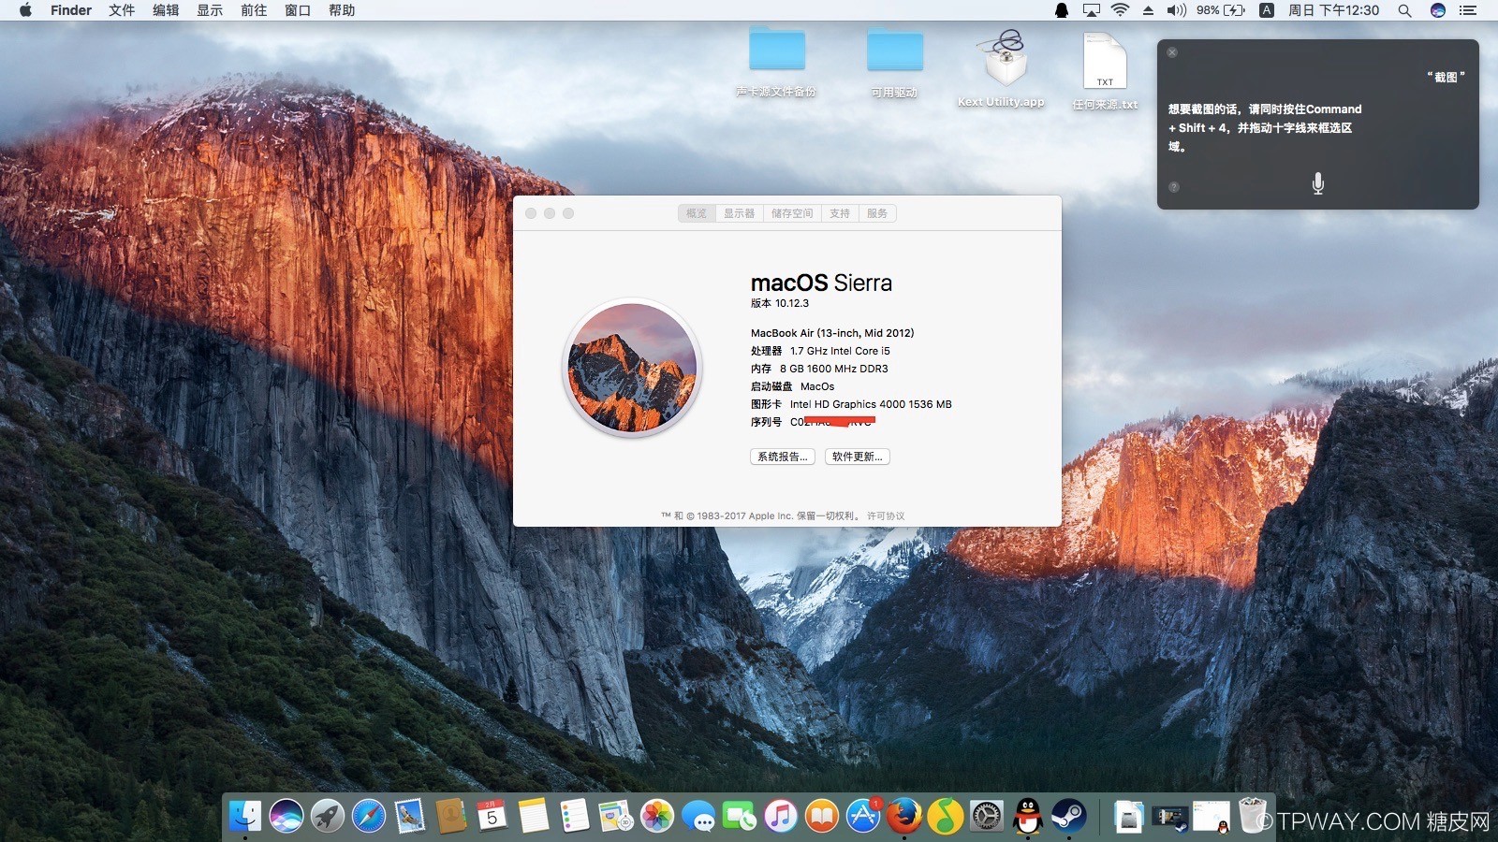Open the Notes app in Dock
Image resolution: width=1498 pixels, height=842 pixels.
[534, 816]
